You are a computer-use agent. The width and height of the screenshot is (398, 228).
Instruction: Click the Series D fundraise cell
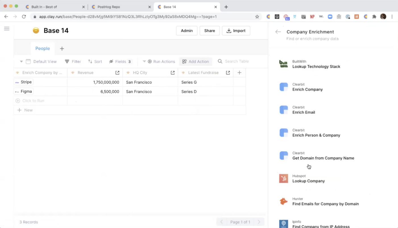tap(206, 92)
